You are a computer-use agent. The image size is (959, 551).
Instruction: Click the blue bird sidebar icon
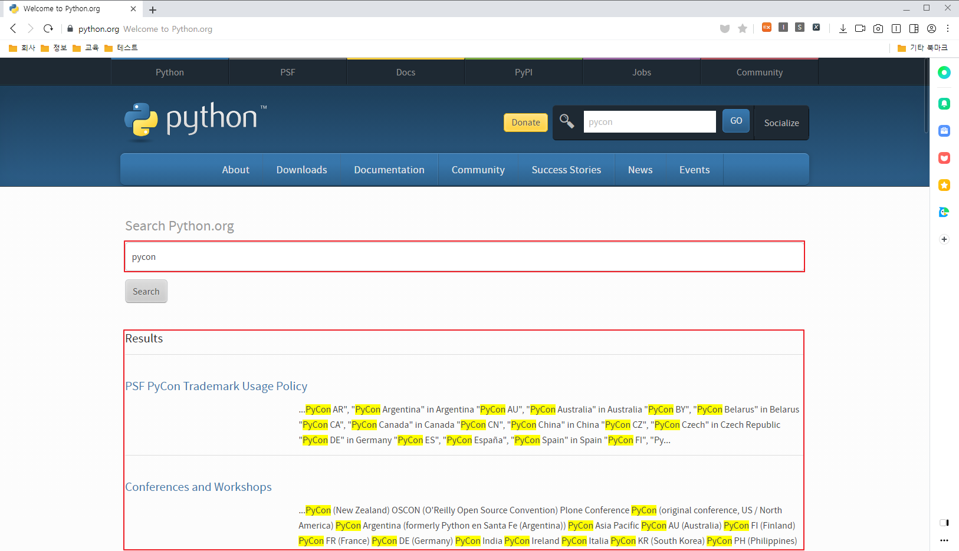point(944,212)
